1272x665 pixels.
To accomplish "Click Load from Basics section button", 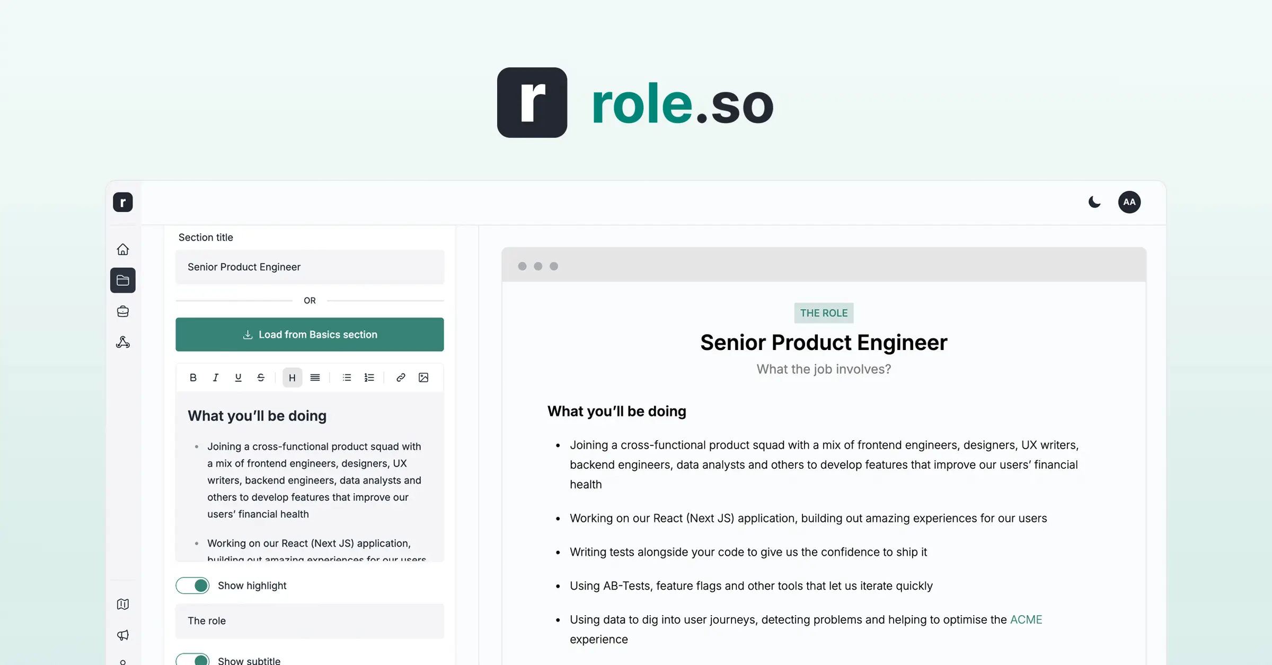I will click(x=310, y=335).
